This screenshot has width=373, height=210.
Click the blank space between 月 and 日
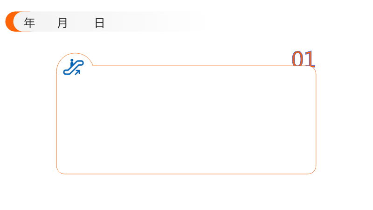pos(81,23)
